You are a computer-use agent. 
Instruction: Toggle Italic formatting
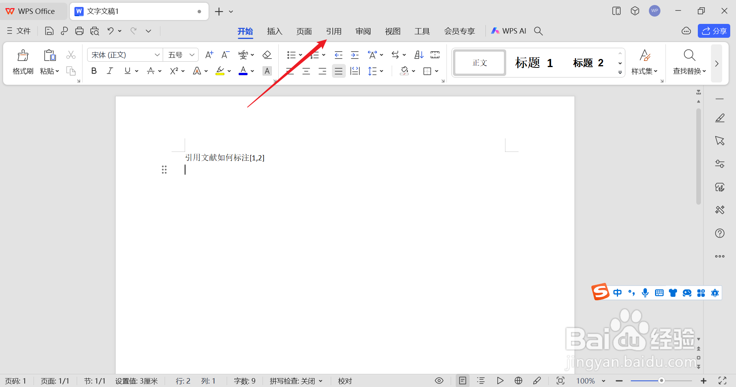tap(110, 71)
